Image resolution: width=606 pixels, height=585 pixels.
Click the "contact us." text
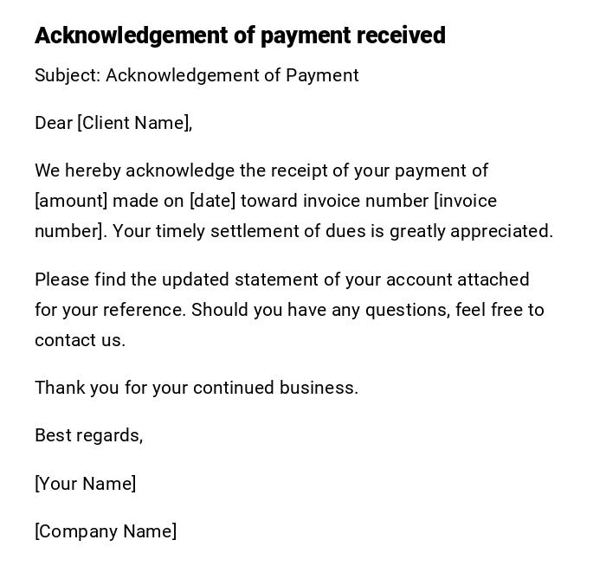click(x=80, y=340)
